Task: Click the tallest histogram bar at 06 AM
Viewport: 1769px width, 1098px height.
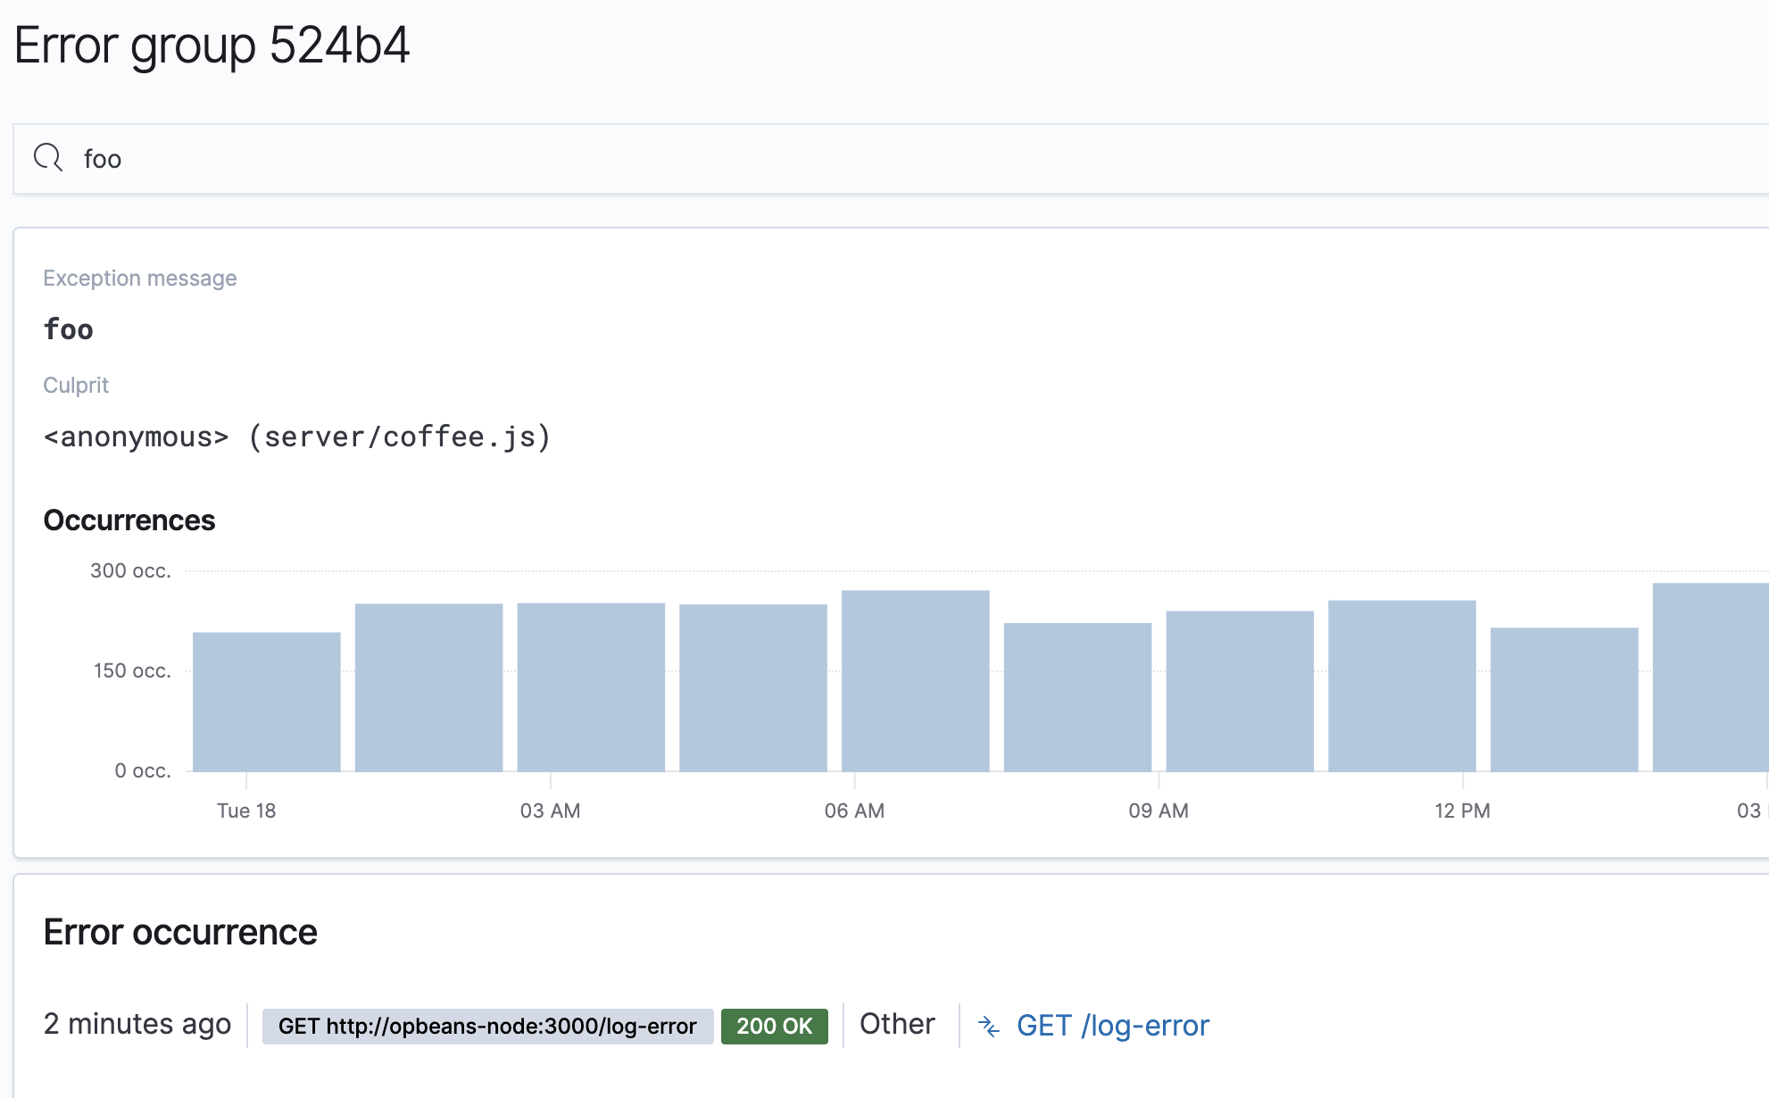Action: (915, 680)
